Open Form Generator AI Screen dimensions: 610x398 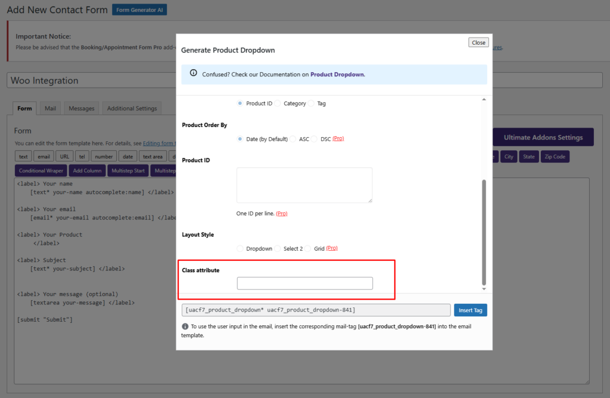[139, 10]
